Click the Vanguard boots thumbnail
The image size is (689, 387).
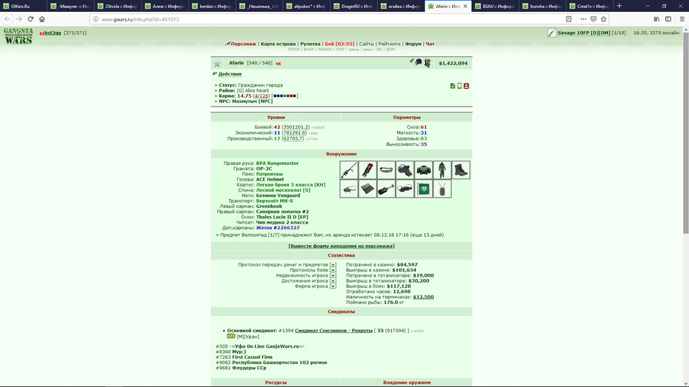tap(461, 170)
